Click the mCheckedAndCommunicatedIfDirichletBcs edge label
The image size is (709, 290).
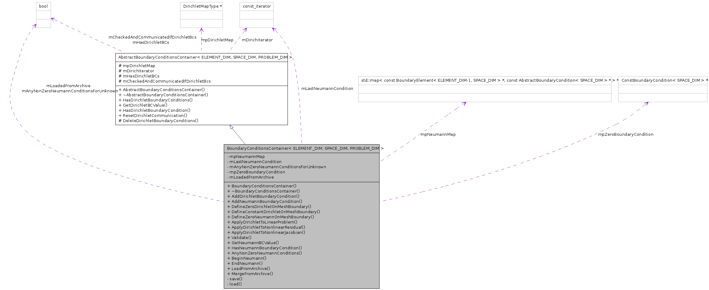(152, 37)
